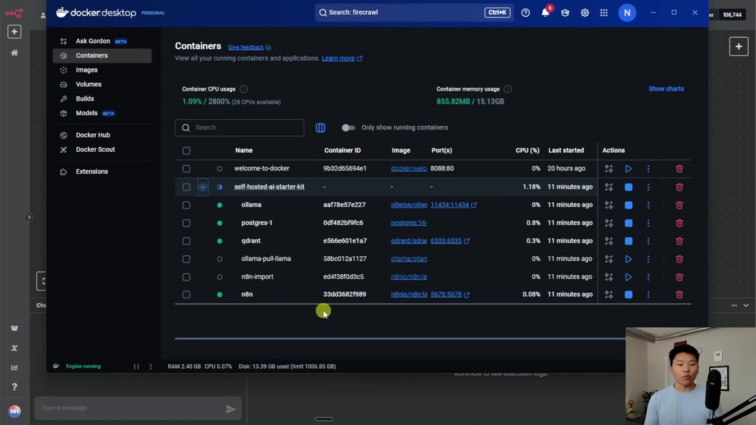Viewport: 756px width, 425px height.
Task: Open the Learning center icon
Action: coord(565,13)
